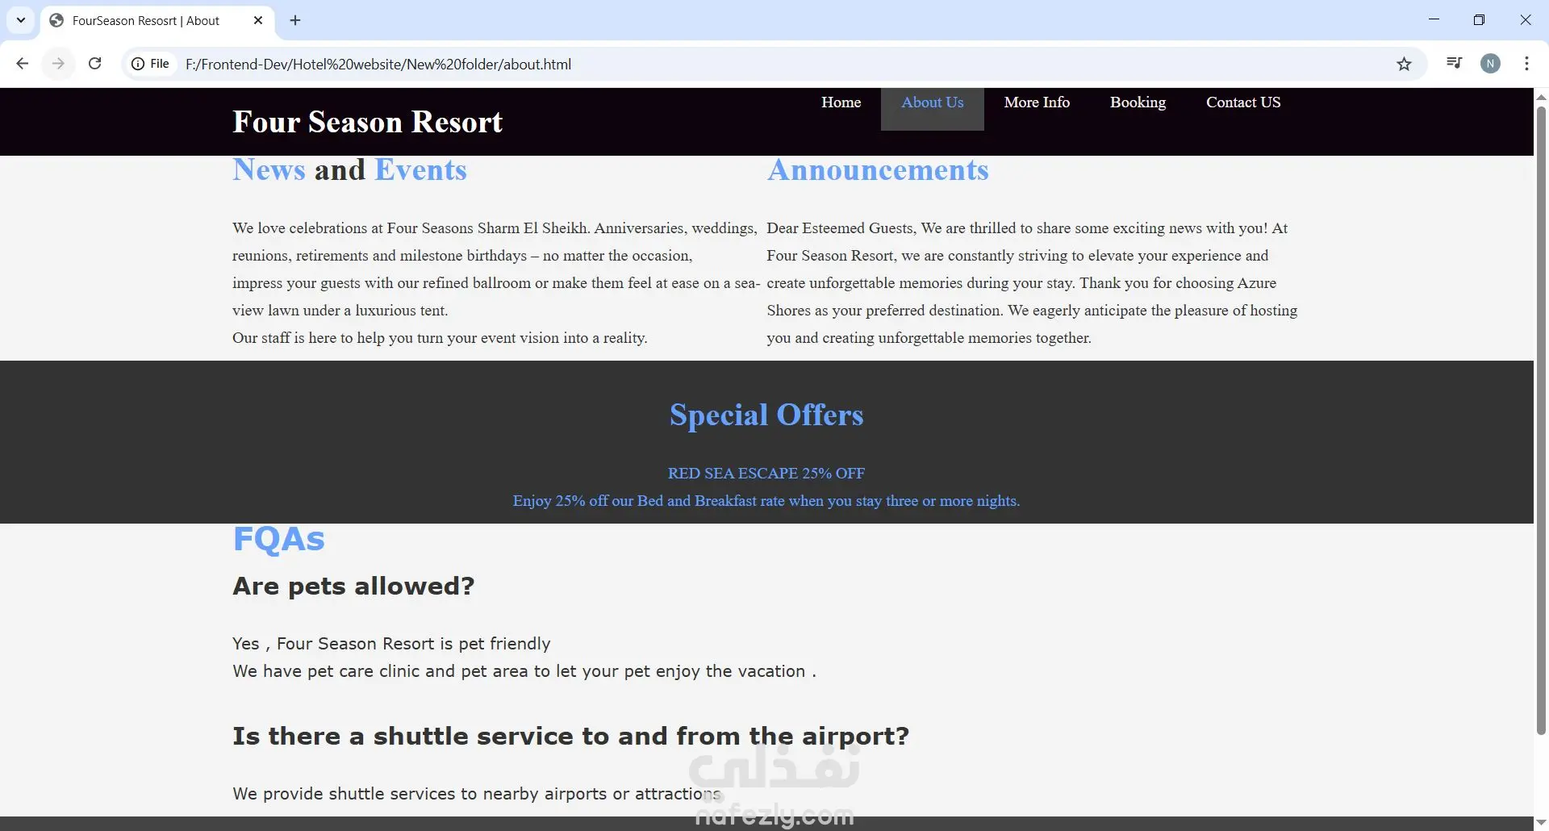Click the FQAs heading
The width and height of the screenshot is (1549, 831).
[278, 539]
